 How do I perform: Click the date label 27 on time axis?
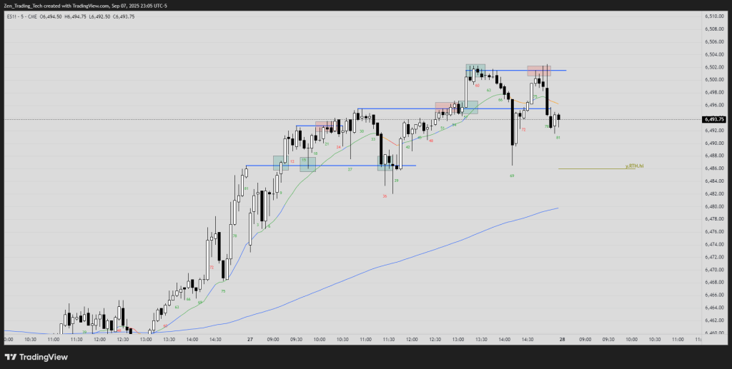tap(249, 340)
